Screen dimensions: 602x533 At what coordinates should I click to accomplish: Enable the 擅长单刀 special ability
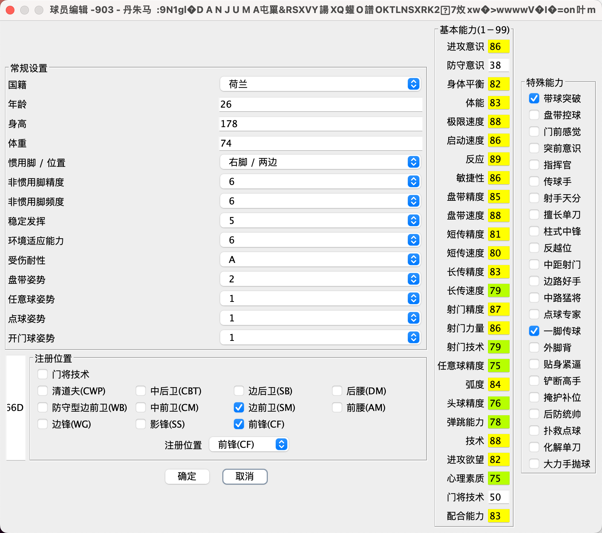[x=534, y=214]
